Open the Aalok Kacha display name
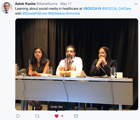 (25, 4)
